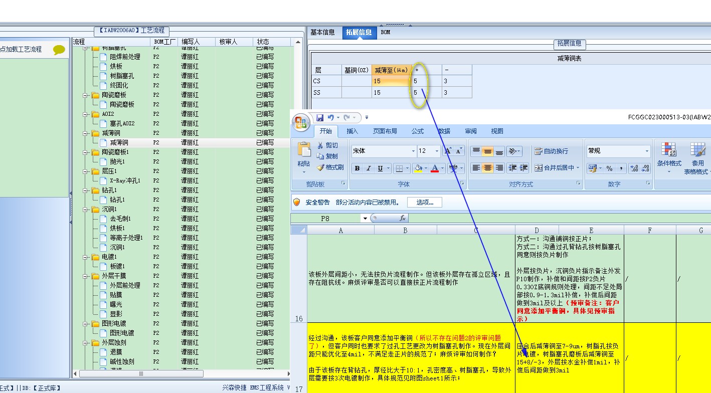The image size is (711, 393).
Task: Click the Excel Office button
Action: tap(301, 123)
